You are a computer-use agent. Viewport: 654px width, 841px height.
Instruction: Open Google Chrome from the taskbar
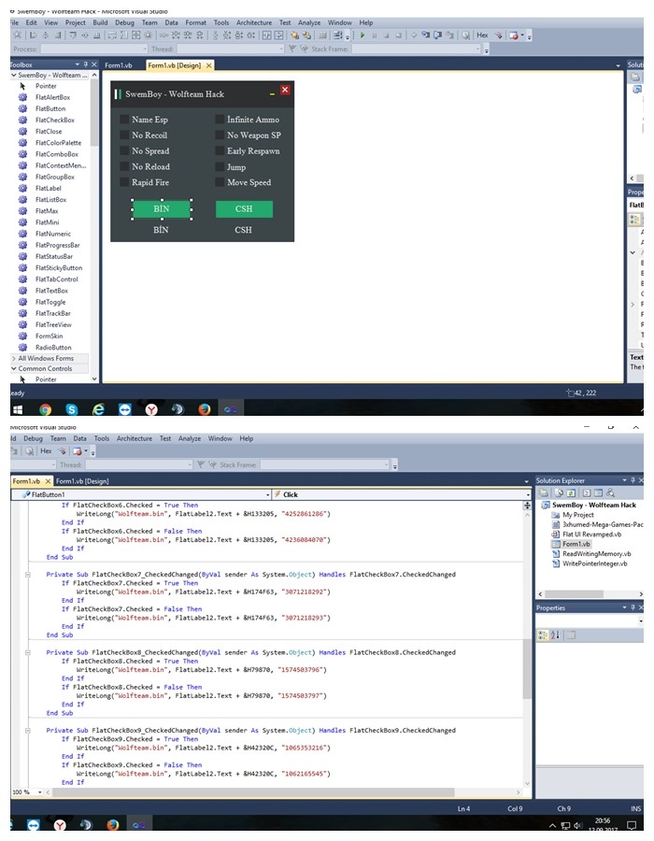[x=45, y=410]
